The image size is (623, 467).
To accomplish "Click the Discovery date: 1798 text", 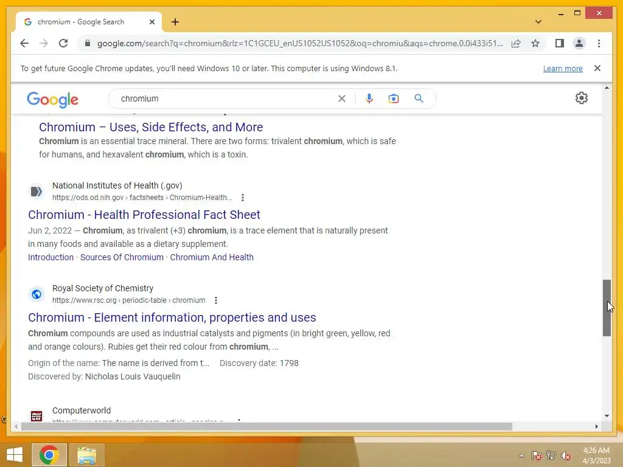I will pos(259,363).
